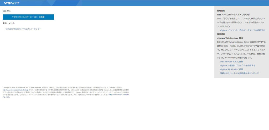This screenshot has width=269, height=130.
Task: Open vmware.com/go/patents-jp footer link
Action: 15,90
